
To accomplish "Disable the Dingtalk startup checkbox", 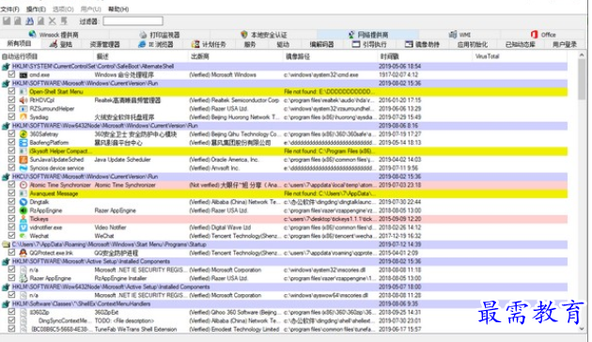I will coord(11,202).
